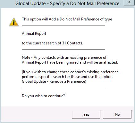135x123 pixels.
Task: Click the dialog title 'Global Update - Specify a Do Not Mail Preference'
Action: pos(67,4)
